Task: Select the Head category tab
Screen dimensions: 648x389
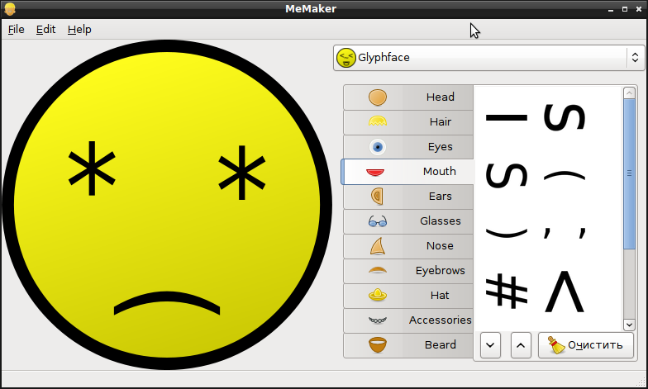Action: (x=408, y=97)
